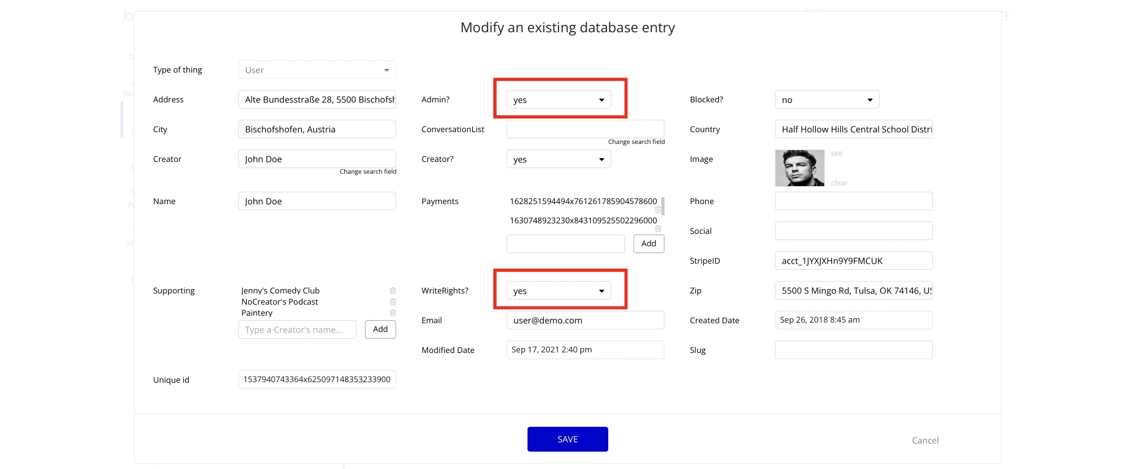Click Add button under Payments
This screenshot has height=469, width=1137.
[649, 244]
